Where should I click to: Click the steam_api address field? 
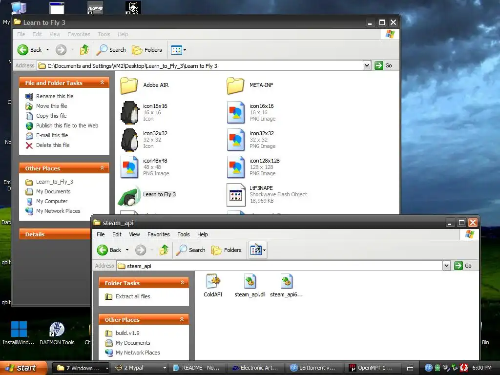pos(280,266)
